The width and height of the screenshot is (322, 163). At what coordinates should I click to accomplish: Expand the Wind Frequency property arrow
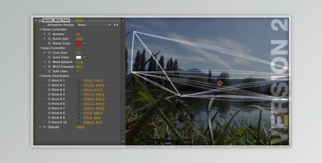[x=45, y=67]
